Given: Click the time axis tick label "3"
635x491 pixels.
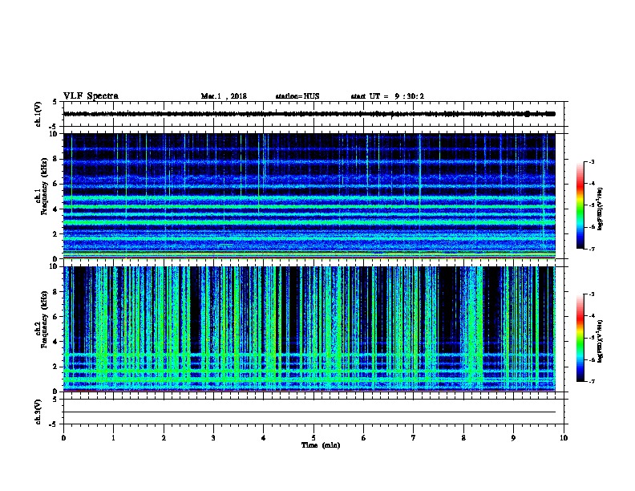Looking at the screenshot, I should coord(213,438).
